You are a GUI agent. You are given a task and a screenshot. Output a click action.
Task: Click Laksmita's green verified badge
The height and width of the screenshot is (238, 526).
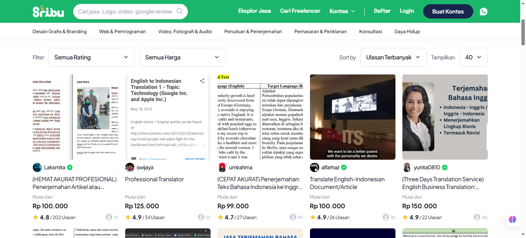[70, 167]
